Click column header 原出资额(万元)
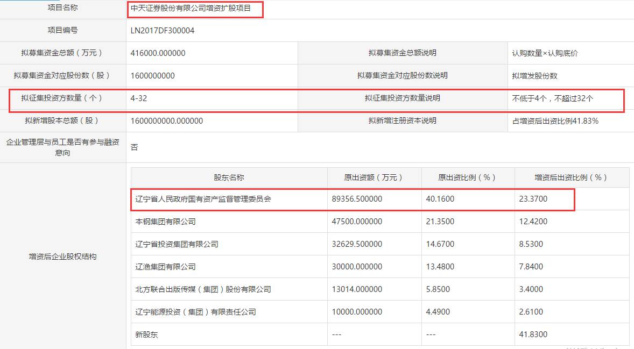This screenshot has height=349, width=634. pos(375,177)
